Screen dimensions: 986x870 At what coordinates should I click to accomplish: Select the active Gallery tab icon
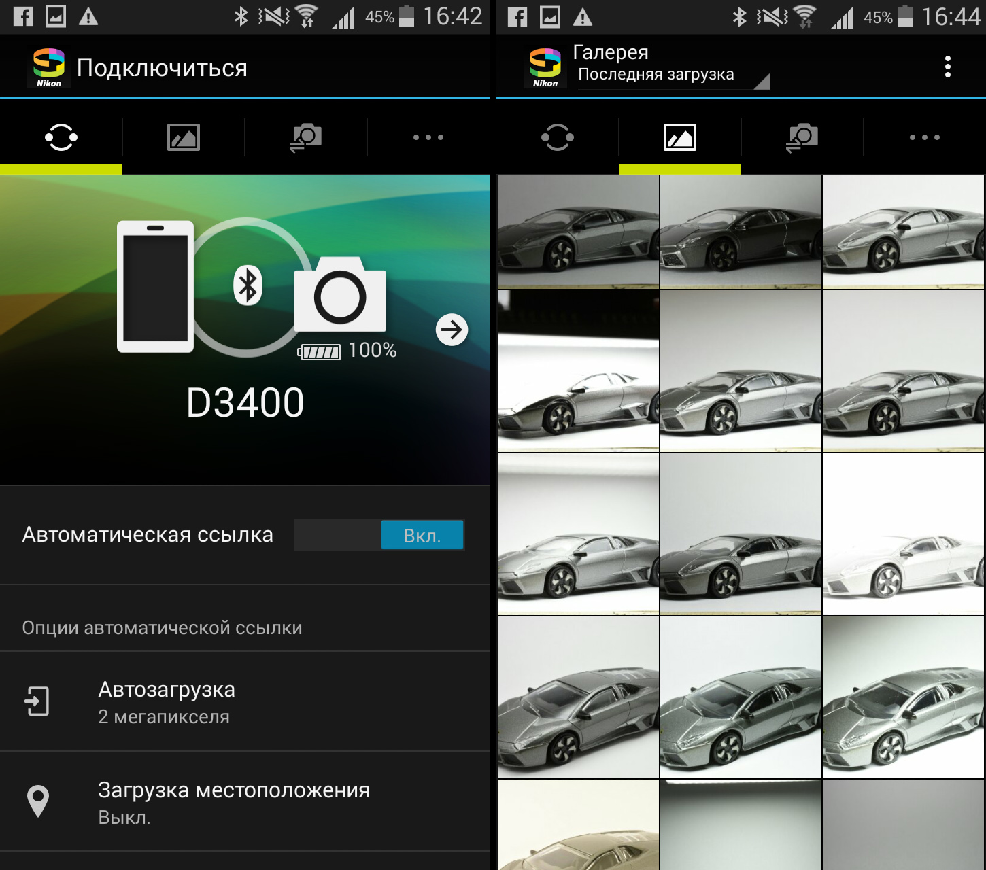click(680, 137)
